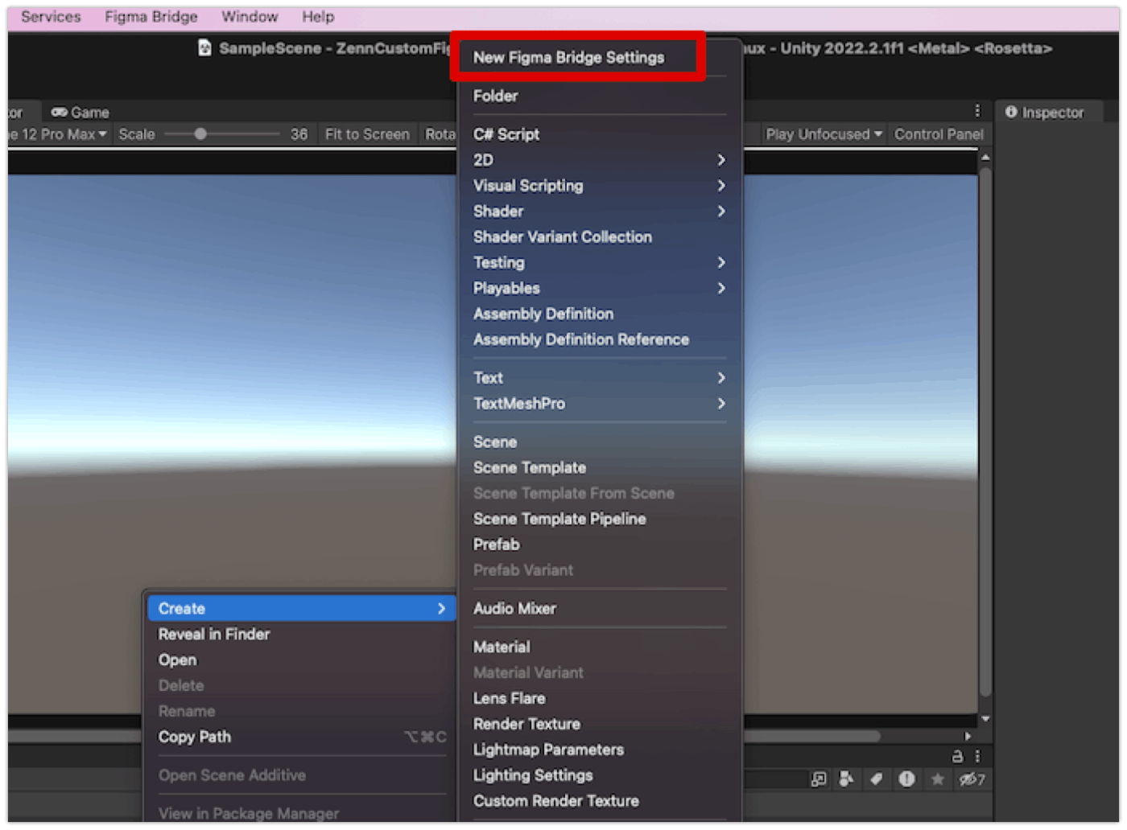Toggle the Project panel lock icon
Image resolution: width=1127 pixels, height=830 pixels.
[957, 756]
